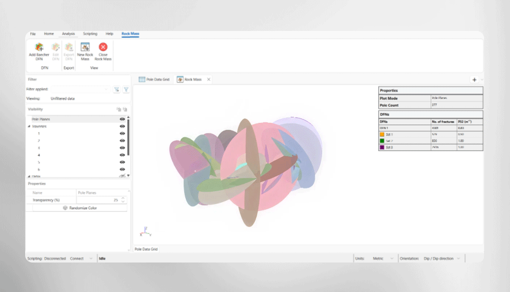Open the Help ribbon tab
The image size is (510, 292).
(x=109, y=34)
